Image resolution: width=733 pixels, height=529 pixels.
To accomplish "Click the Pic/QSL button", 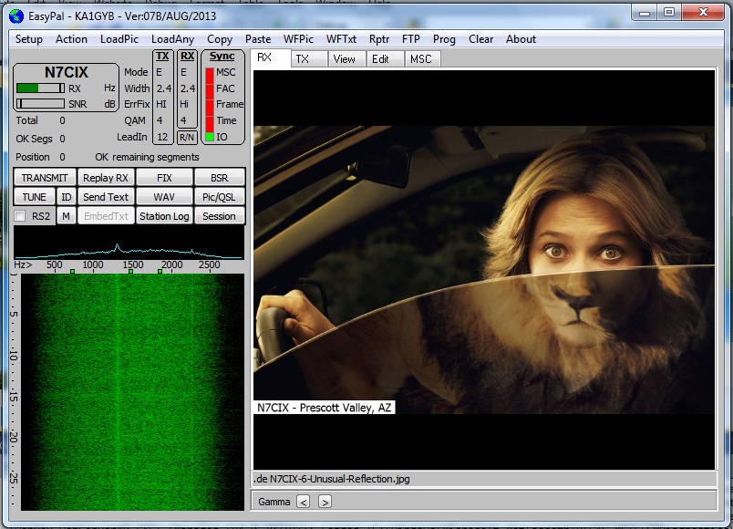I will [219, 197].
